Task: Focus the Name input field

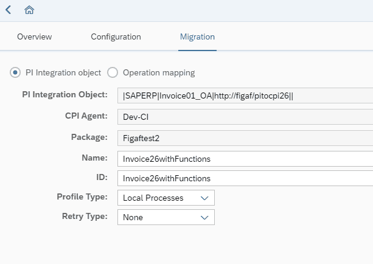Action: (x=245, y=159)
